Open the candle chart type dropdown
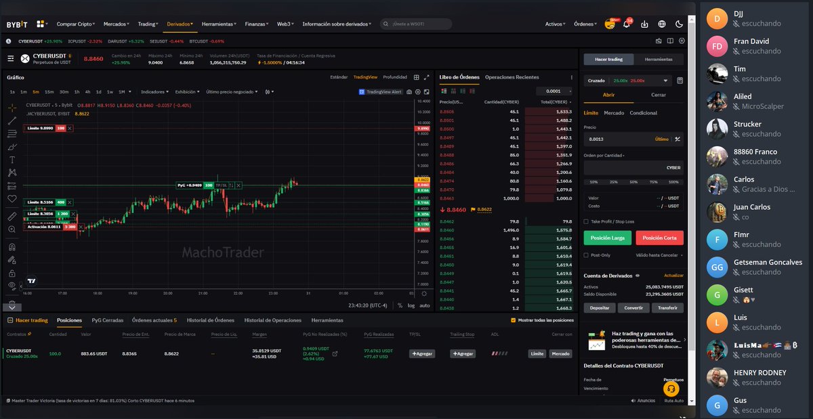The height and width of the screenshot is (419, 813). coord(269,91)
